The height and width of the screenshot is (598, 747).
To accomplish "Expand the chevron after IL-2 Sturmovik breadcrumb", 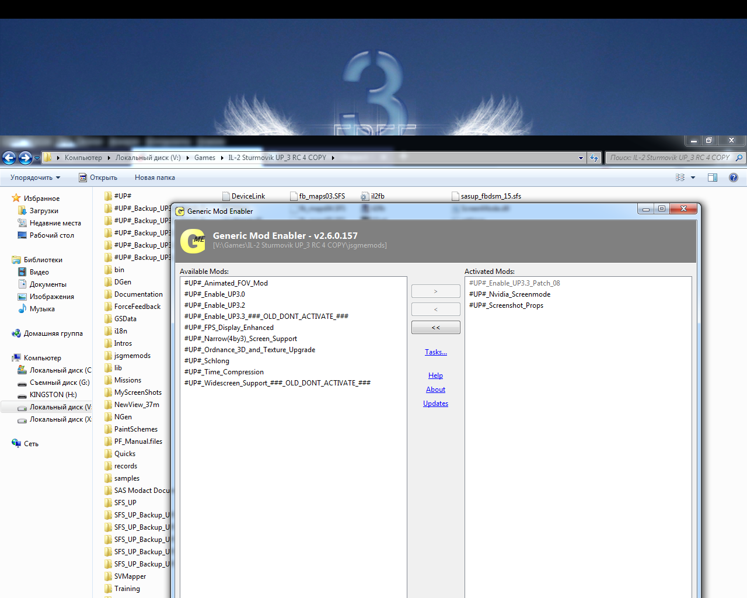I will coord(333,158).
